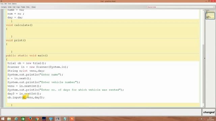Open File Explorer from the taskbar
Image resolution: width=216 pixels, height=121 pixels.
click(9, 119)
